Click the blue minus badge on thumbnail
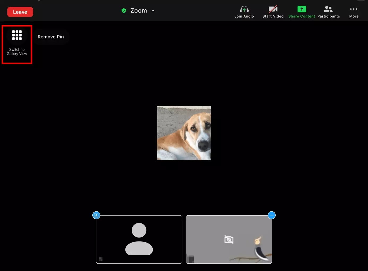Viewport: 368px width, 271px height. [271, 215]
